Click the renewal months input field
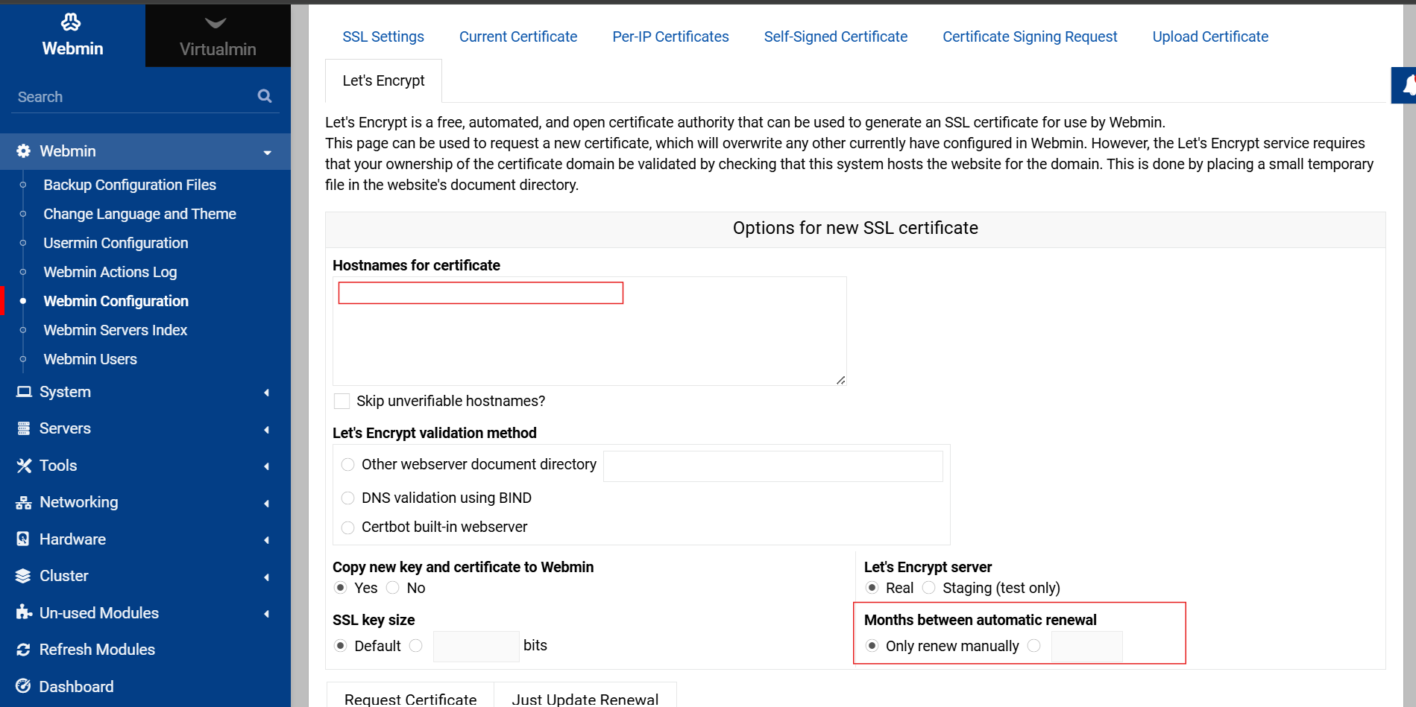1416x707 pixels. click(1086, 646)
